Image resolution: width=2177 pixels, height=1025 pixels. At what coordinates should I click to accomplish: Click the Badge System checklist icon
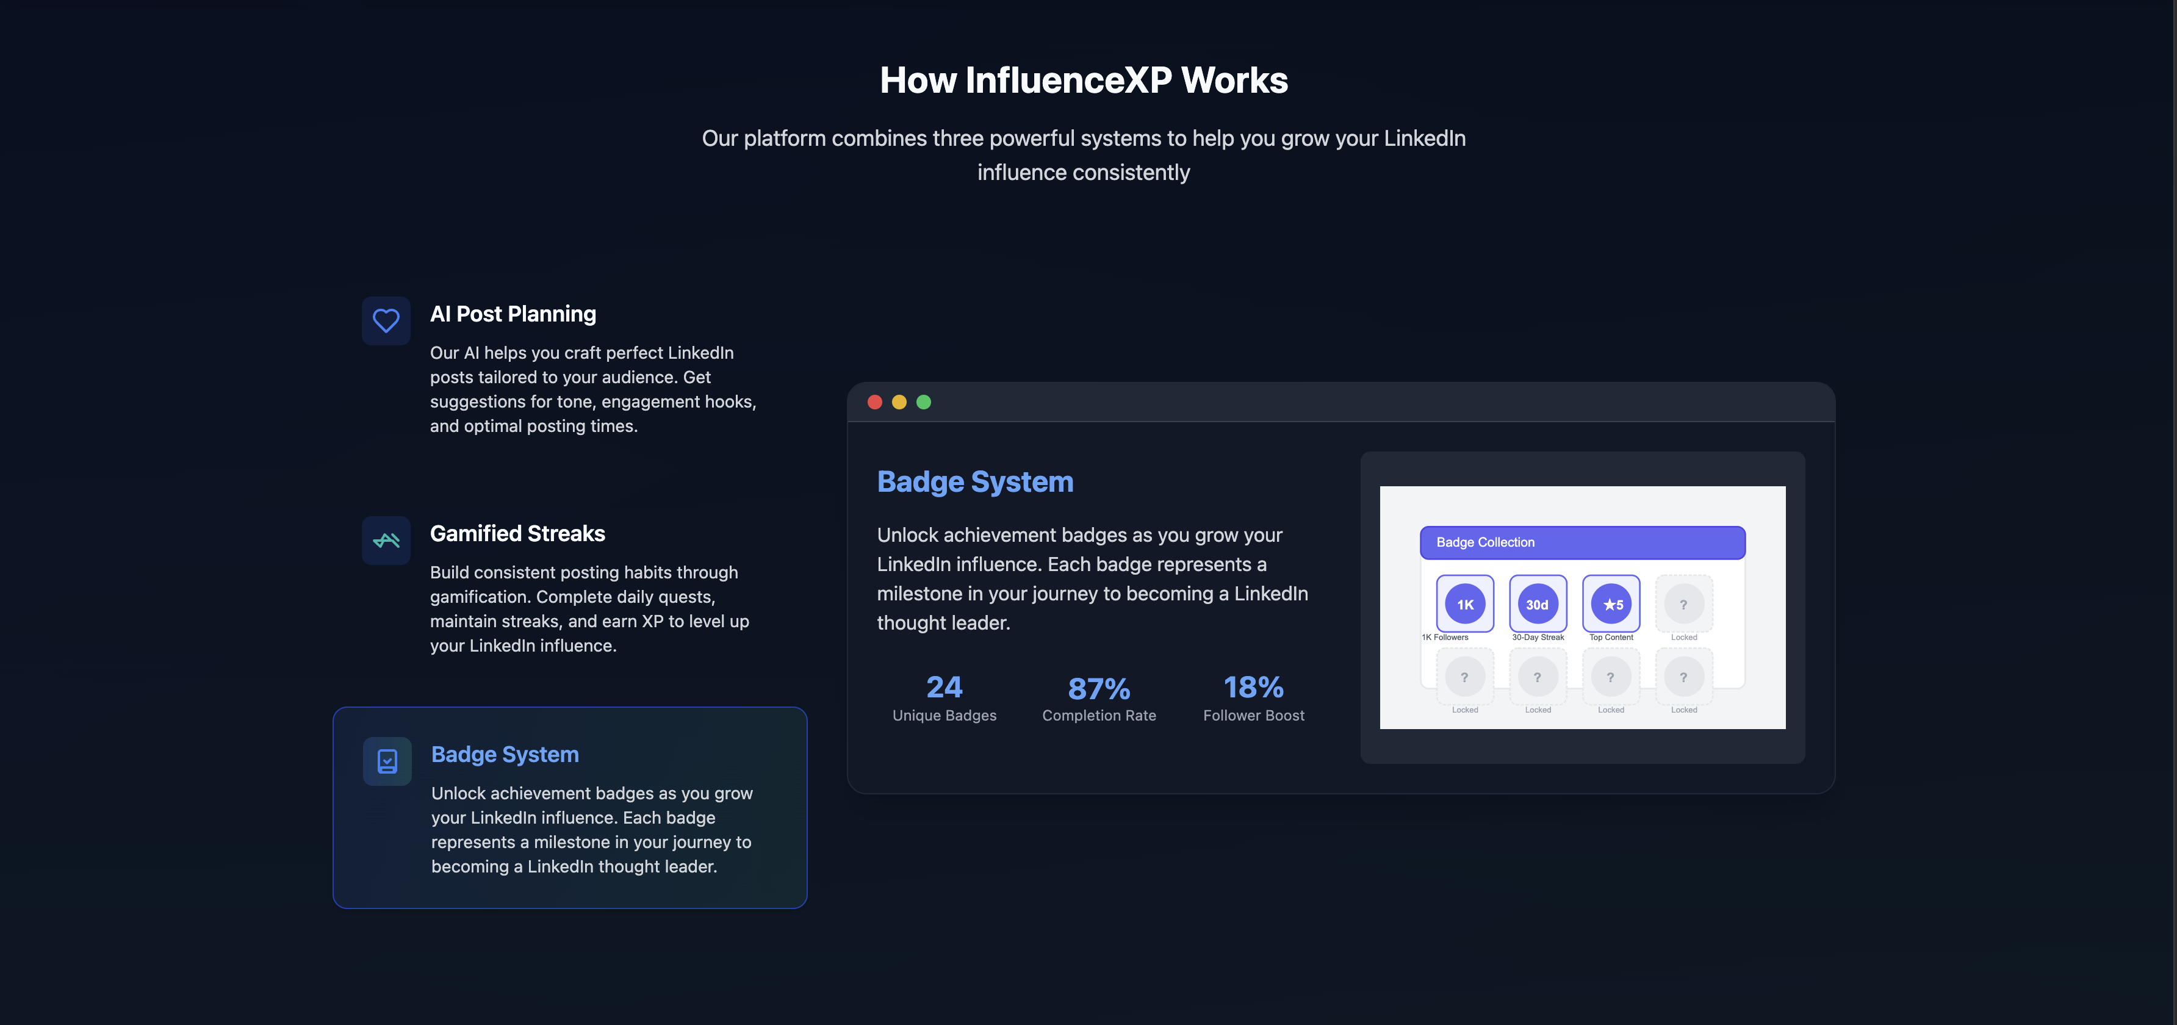[387, 760]
